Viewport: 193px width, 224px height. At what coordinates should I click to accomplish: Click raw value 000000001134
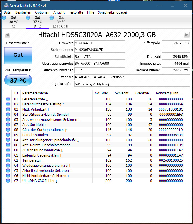pyautogui.click(x=171, y=145)
